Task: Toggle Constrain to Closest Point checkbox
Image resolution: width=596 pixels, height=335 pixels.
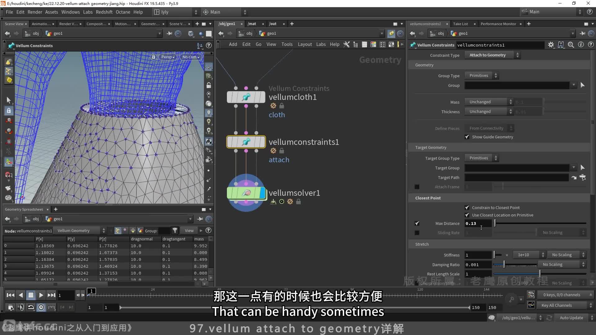Action: pos(467,208)
